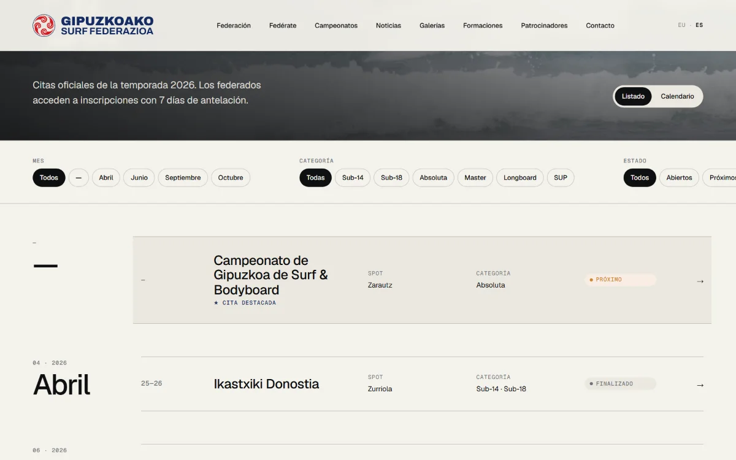Go to Noticias page
Screen dimensions: 736x460
(388, 26)
